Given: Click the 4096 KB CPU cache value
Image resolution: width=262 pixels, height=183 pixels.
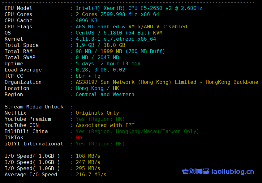Looking at the screenshot, I should pos(87,21).
